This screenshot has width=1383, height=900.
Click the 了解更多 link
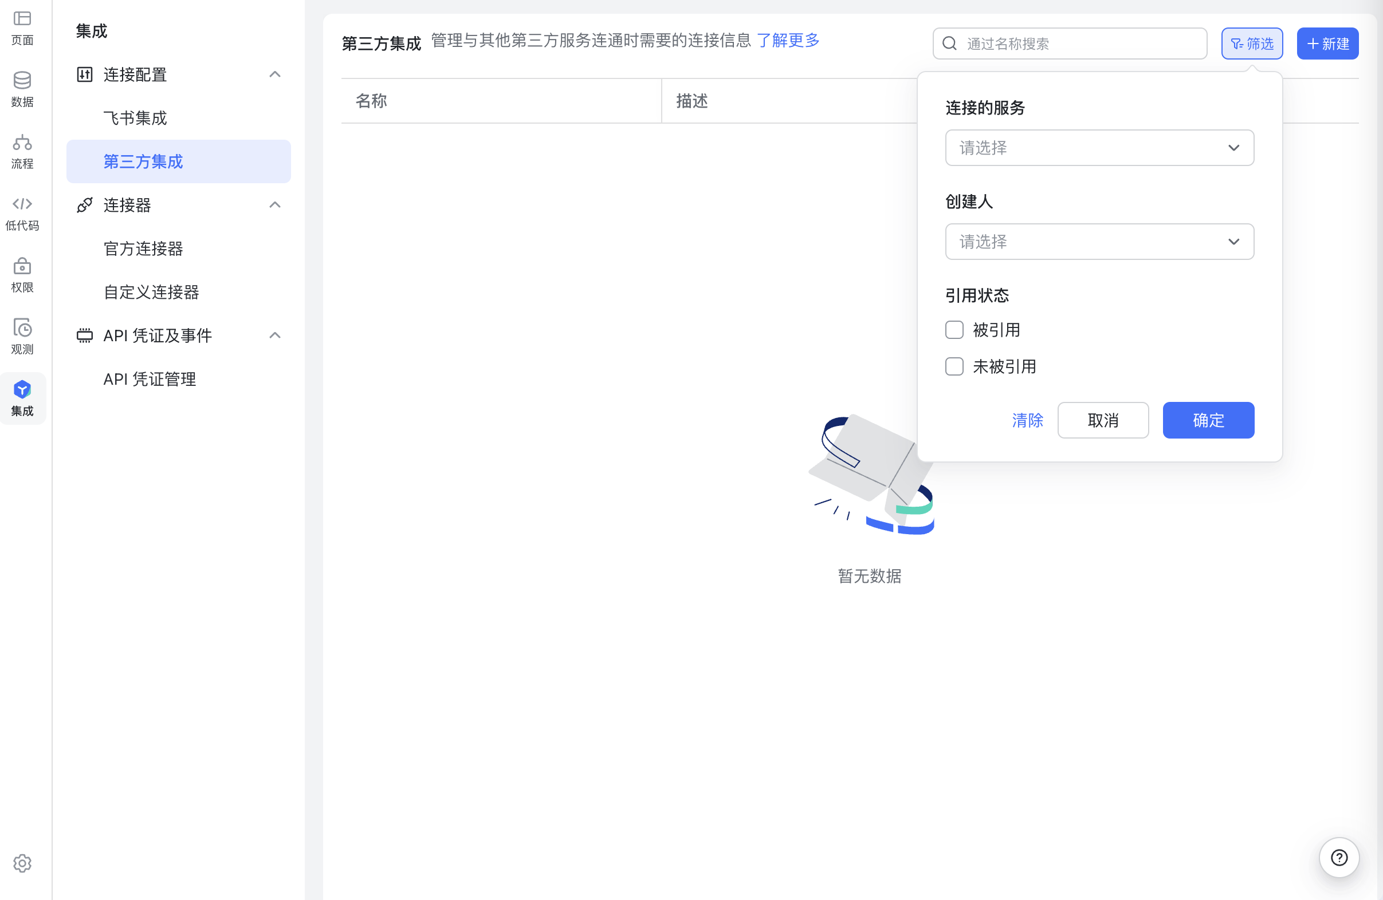787,40
